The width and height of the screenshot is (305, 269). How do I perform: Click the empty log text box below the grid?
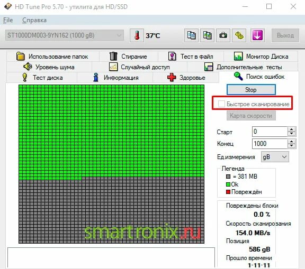(x=111, y=257)
